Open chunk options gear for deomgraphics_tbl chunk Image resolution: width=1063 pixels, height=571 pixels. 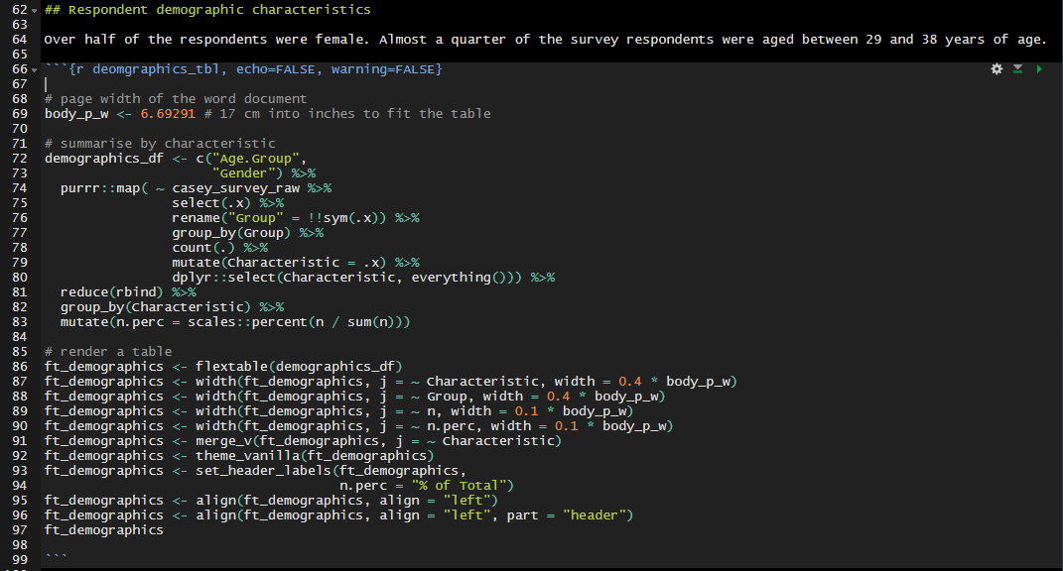(997, 69)
